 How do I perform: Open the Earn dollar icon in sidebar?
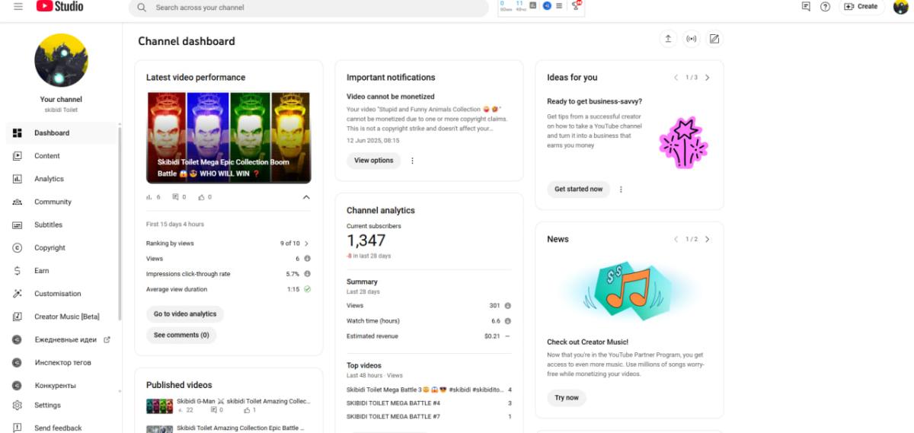tap(18, 271)
